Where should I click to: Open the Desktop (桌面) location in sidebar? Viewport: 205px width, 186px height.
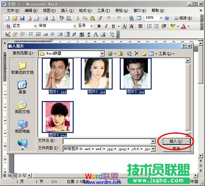click(22, 87)
